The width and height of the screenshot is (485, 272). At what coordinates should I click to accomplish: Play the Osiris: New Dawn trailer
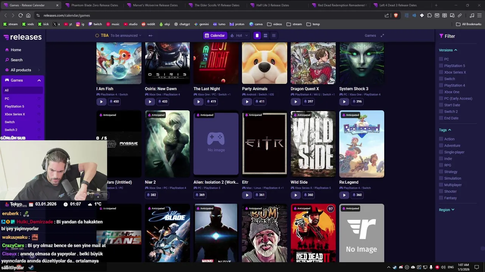150,102
